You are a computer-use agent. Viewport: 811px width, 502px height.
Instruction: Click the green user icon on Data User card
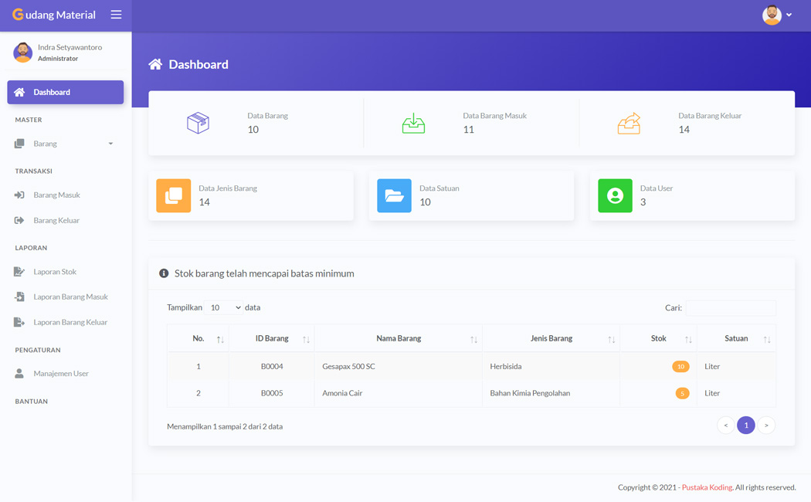(615, 196)
